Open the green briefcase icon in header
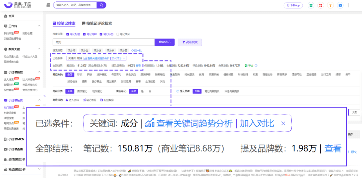Screen dimensions: 362x178 point(311,5)
